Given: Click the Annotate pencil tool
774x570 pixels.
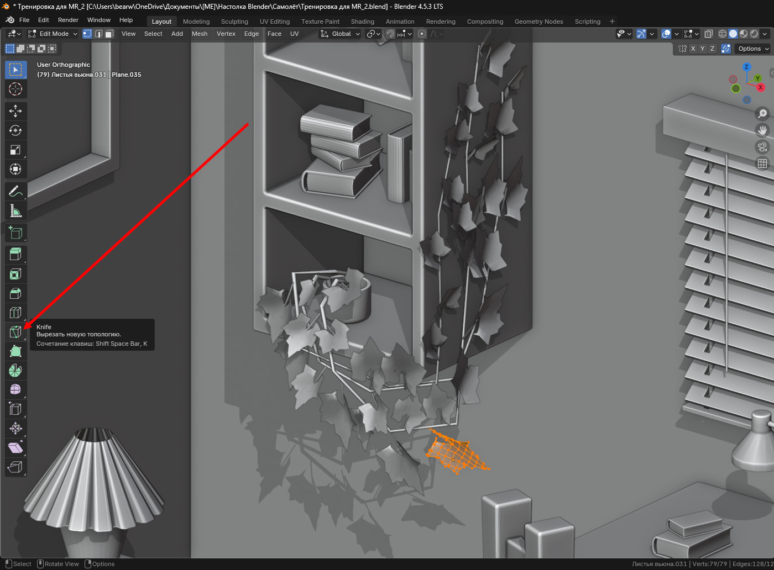Looking at the screenshot, I should 15,191.
